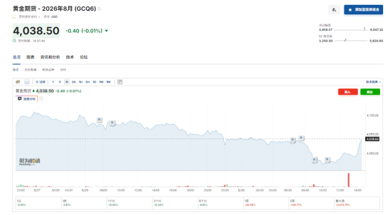The height and width of the screenshot is (215, 386).
Task: Switch to the area chart icon
Action: [27, 82]
